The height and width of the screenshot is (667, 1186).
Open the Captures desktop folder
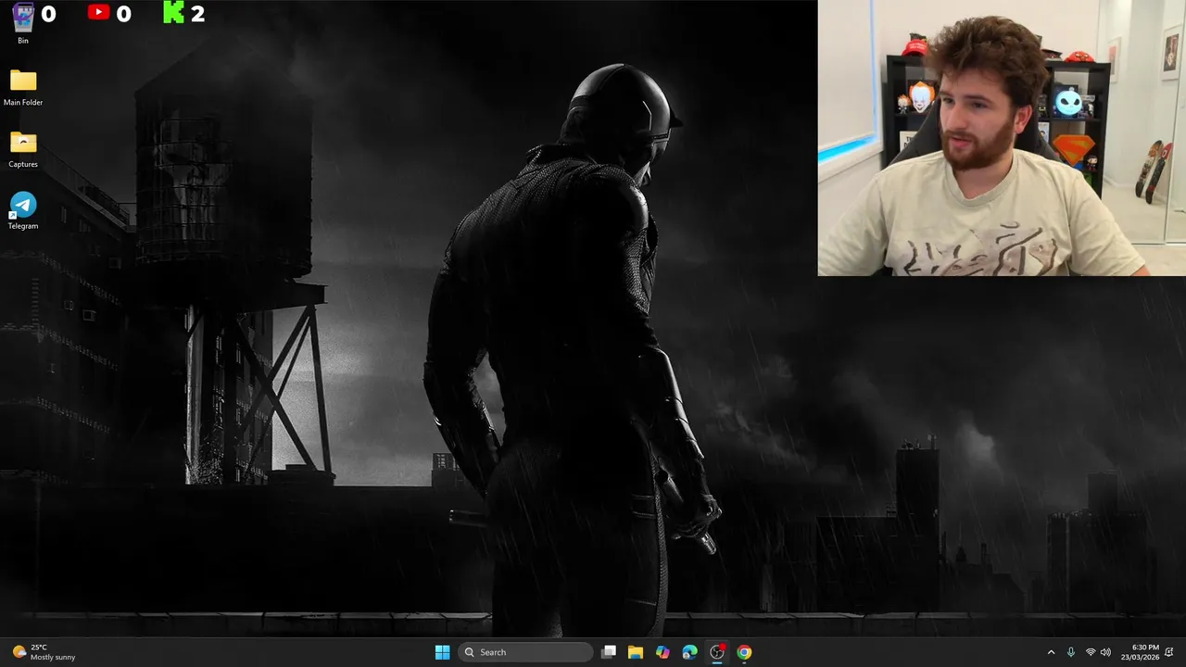pyautogui.click(x=23, y=149)
